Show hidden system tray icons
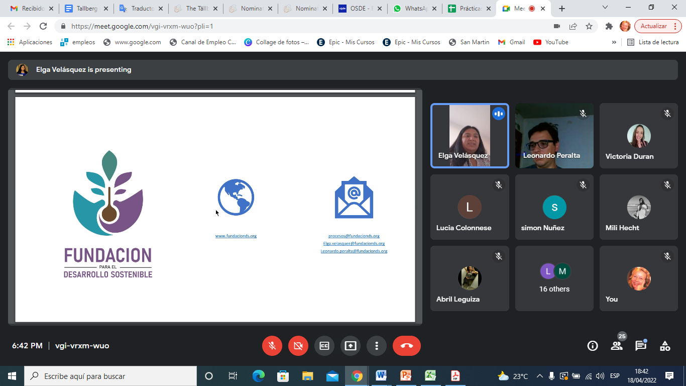This screenshot has width=686, height=386. pyautogui.click(x=540, y=376)
